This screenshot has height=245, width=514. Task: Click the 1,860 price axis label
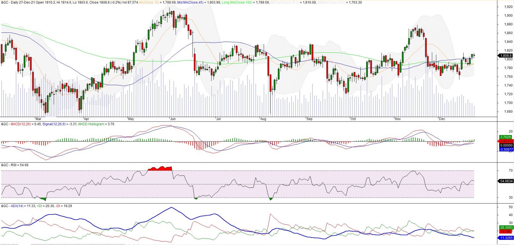(x=508, y=33)
